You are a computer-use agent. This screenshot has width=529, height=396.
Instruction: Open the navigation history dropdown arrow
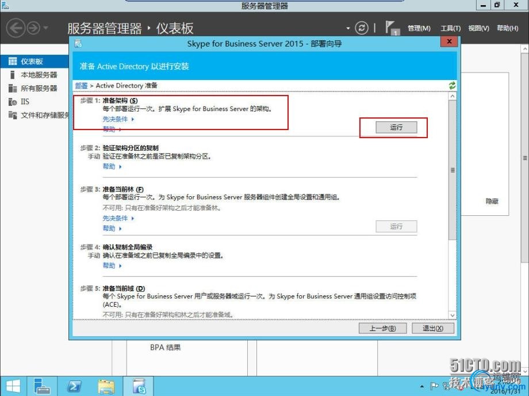click(45, 28)
